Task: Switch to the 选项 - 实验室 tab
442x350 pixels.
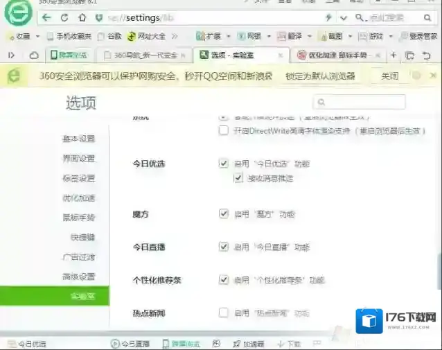Action: pyautogui.click(x=241, y=55)
